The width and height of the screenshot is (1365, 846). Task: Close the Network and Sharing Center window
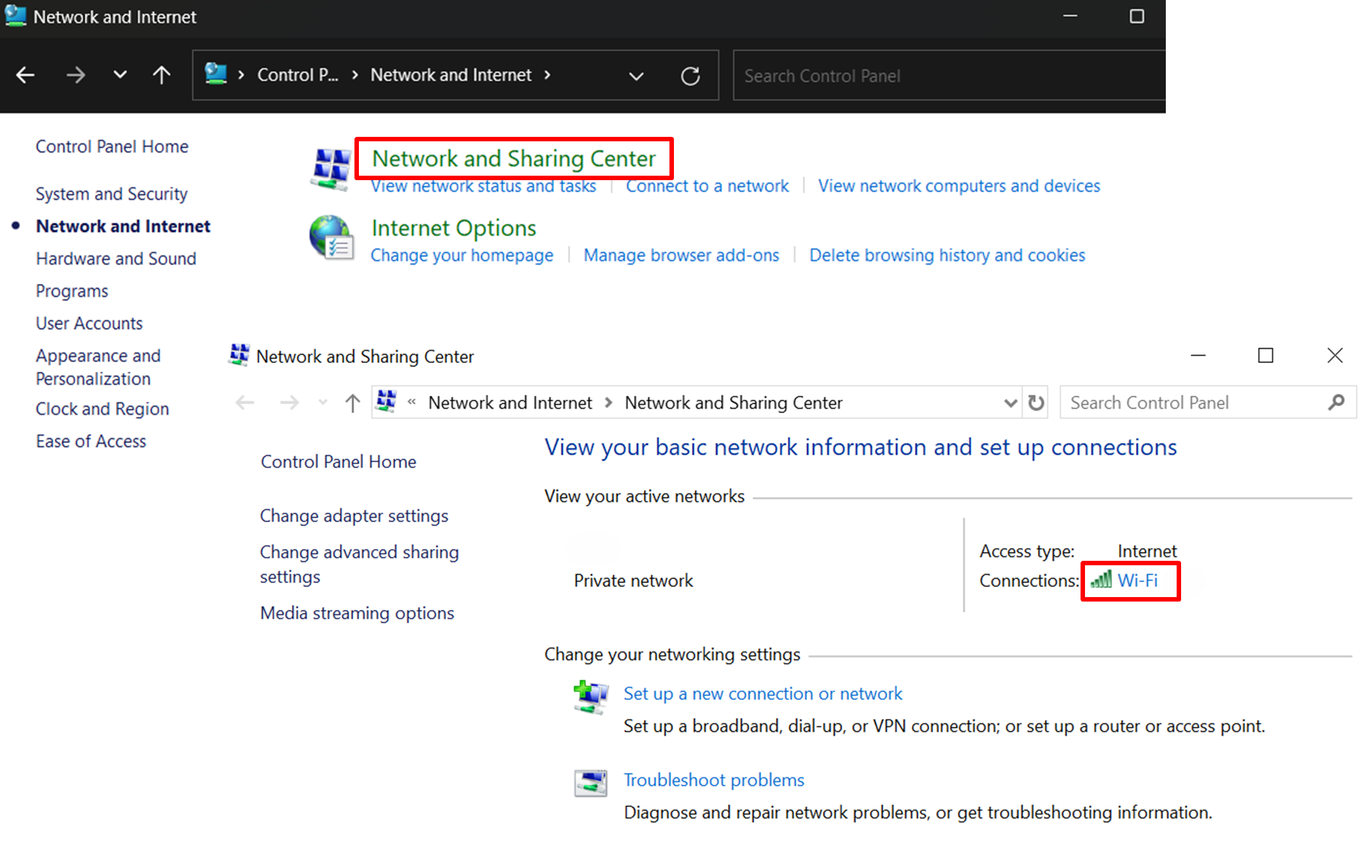coord(1335,355)
